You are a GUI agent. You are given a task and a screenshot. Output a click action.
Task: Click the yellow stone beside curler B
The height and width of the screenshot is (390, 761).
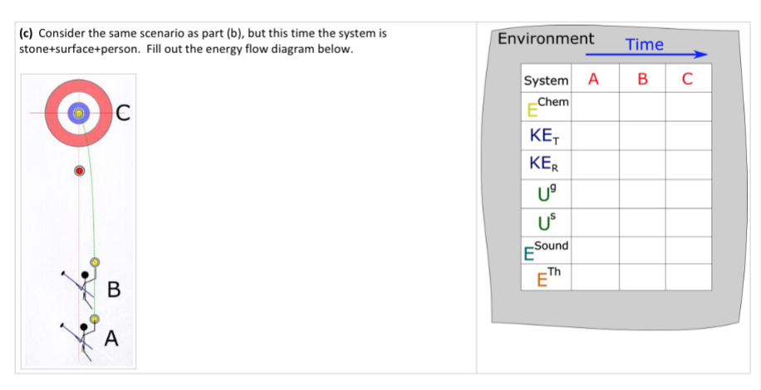pyautogui.click(x=95, y=262)
